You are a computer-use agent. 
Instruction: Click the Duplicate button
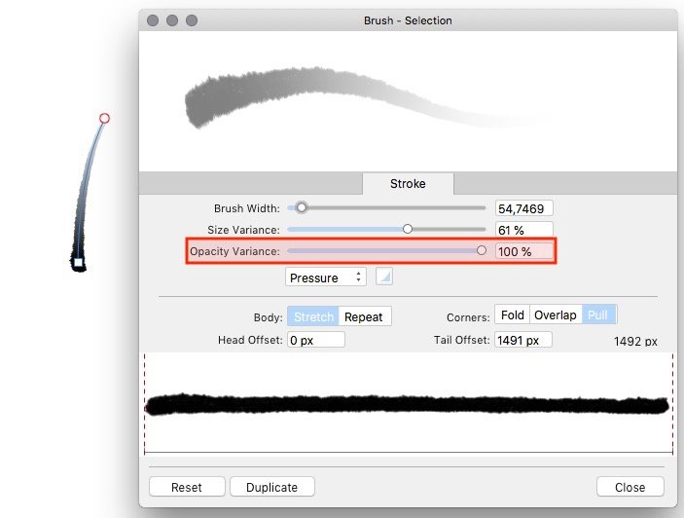[271, 487]
